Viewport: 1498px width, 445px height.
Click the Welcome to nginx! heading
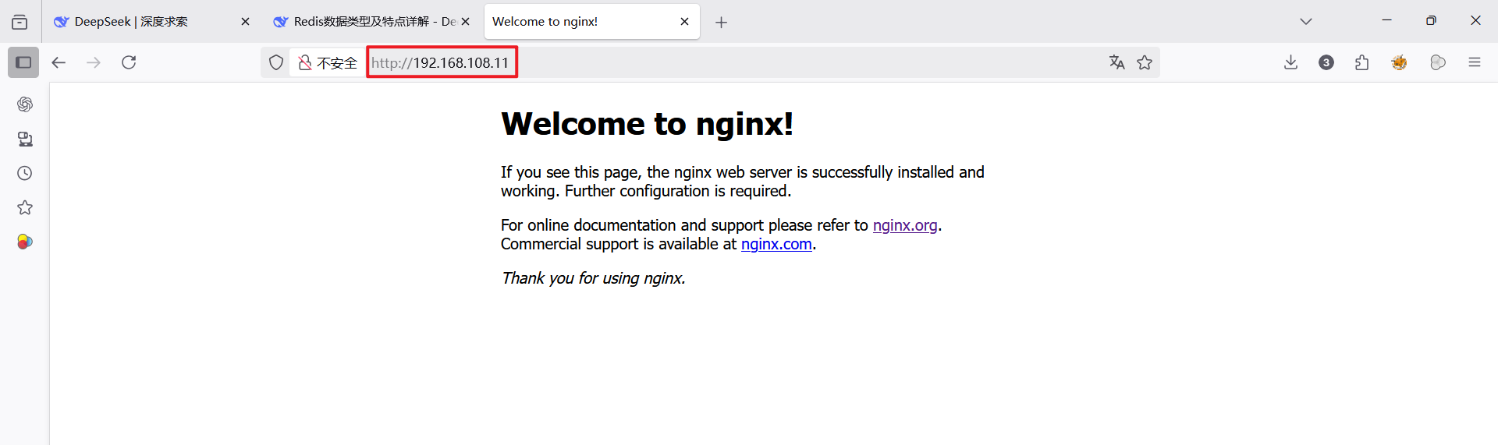(647, 124)
